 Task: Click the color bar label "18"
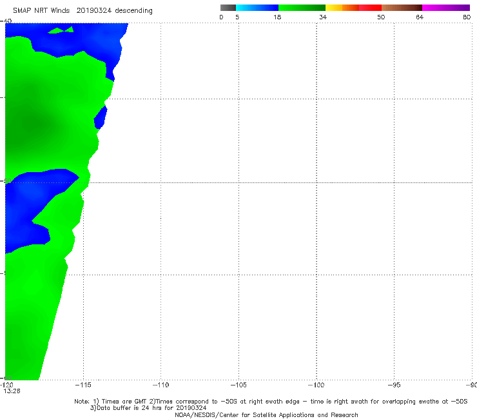click(x=277, y=17)
